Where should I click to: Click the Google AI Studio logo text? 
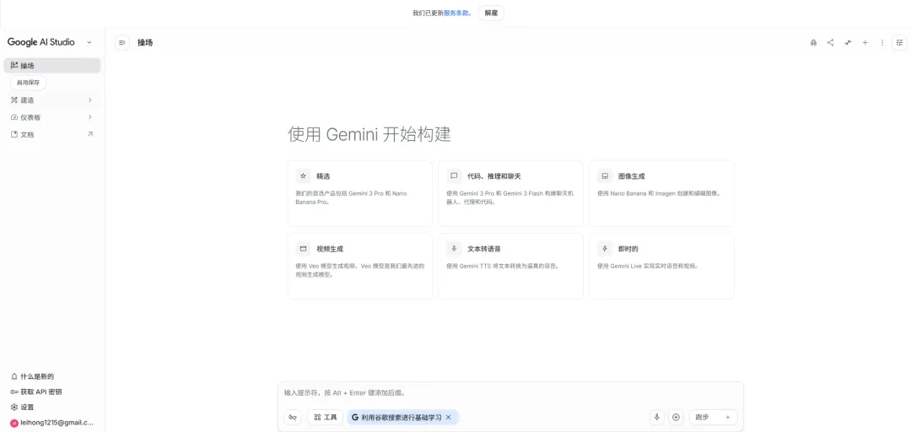tap(40, 42)
